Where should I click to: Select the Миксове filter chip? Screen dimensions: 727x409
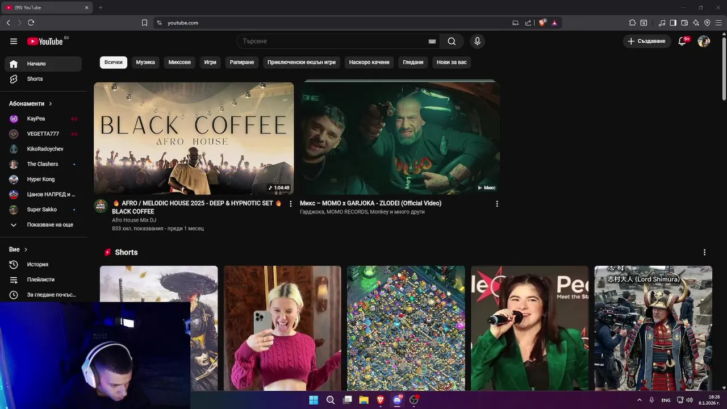(179, 62)
